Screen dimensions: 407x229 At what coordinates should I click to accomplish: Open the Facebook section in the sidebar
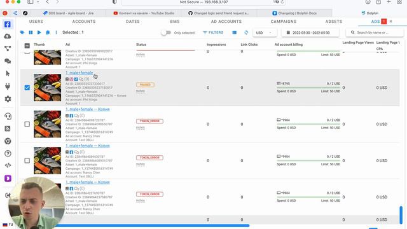point(8,24)
